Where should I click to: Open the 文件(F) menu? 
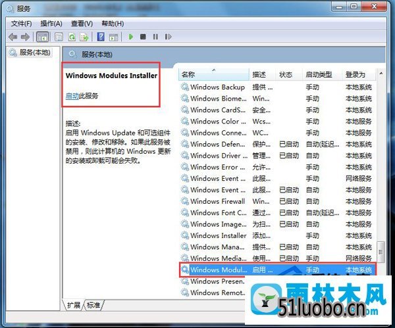[x=22, y=24]
